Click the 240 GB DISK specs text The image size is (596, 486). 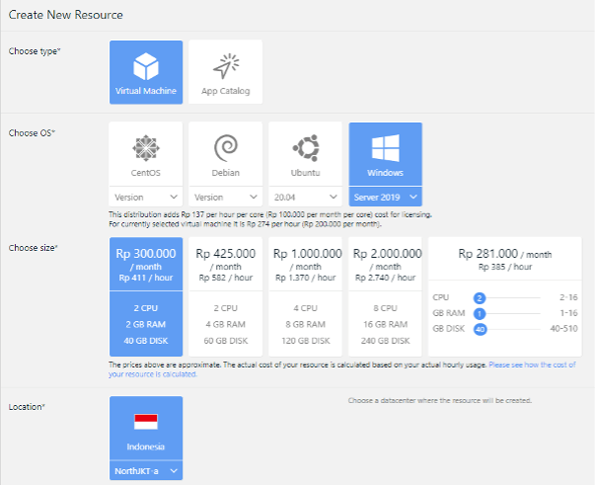click(386, 341)
